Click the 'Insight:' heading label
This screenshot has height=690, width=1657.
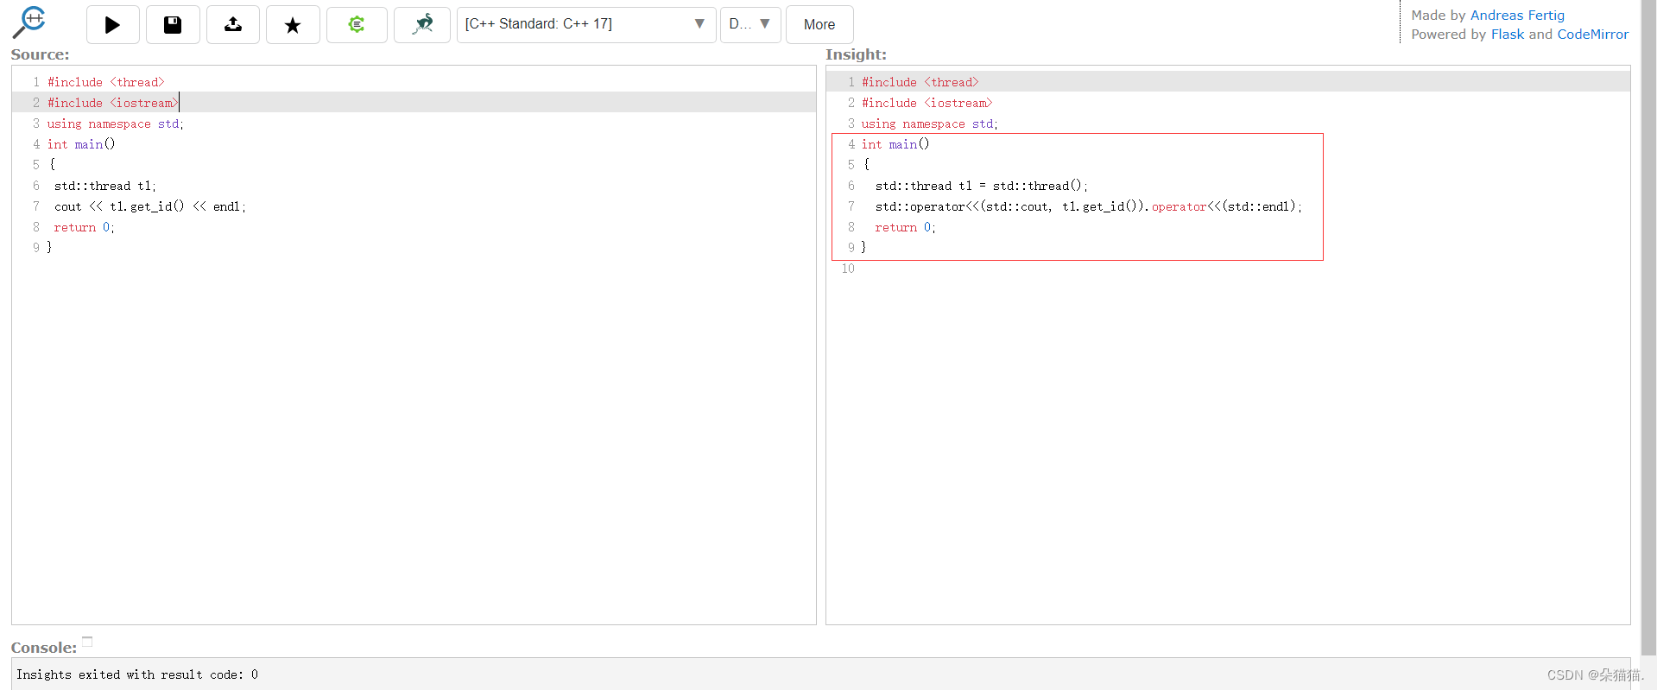pos(856,54)
